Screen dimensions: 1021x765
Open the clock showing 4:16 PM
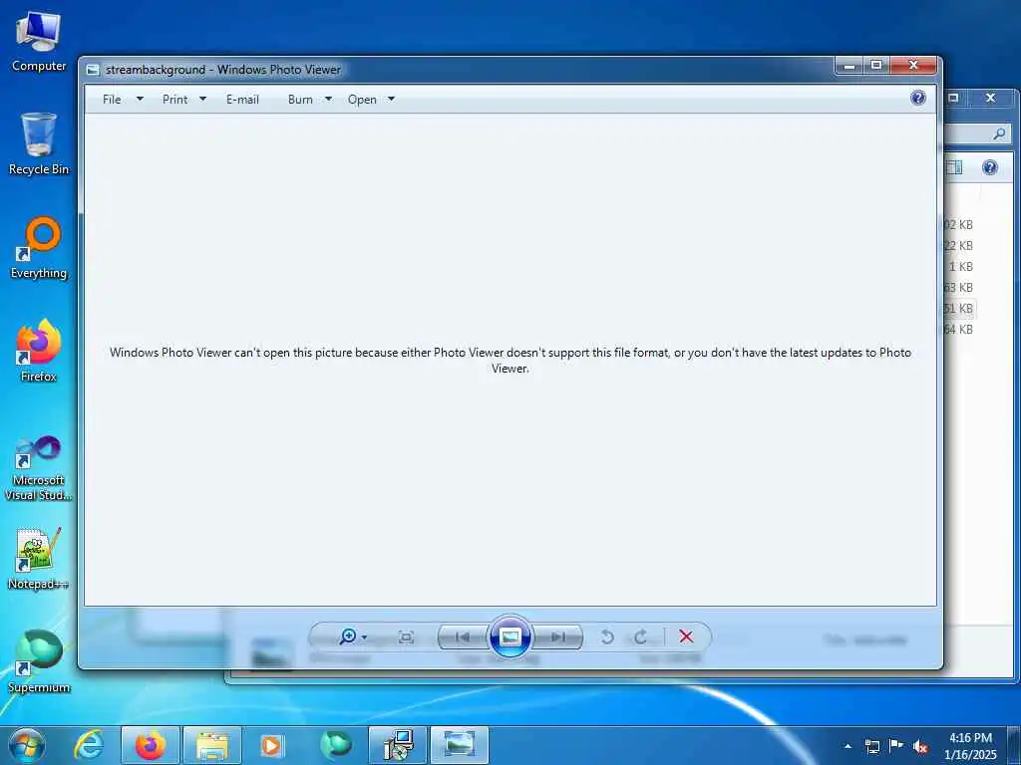pyautogui.click(x=970, y=746)
